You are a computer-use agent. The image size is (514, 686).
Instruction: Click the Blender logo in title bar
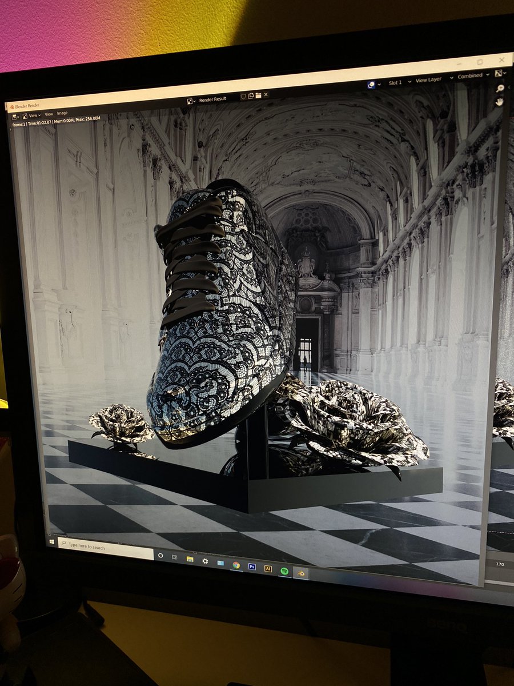11,107
